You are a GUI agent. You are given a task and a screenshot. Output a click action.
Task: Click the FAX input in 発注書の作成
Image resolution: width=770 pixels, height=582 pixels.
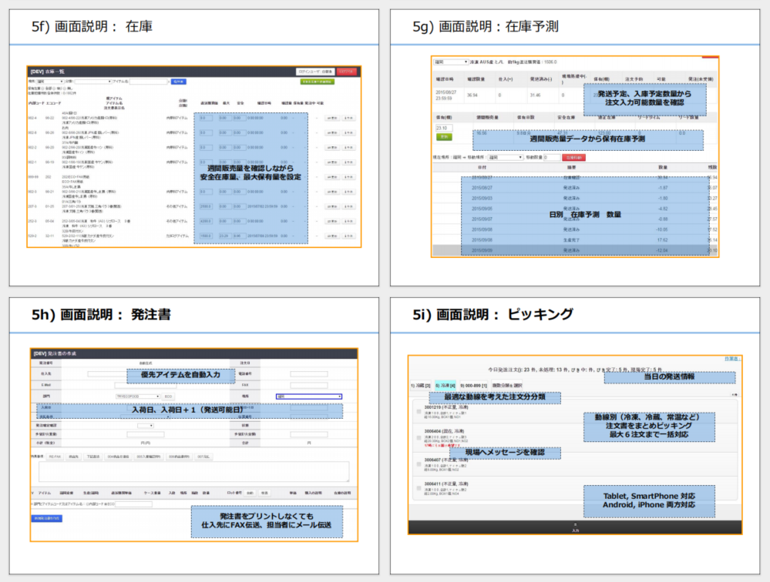(x=309, y=385)
